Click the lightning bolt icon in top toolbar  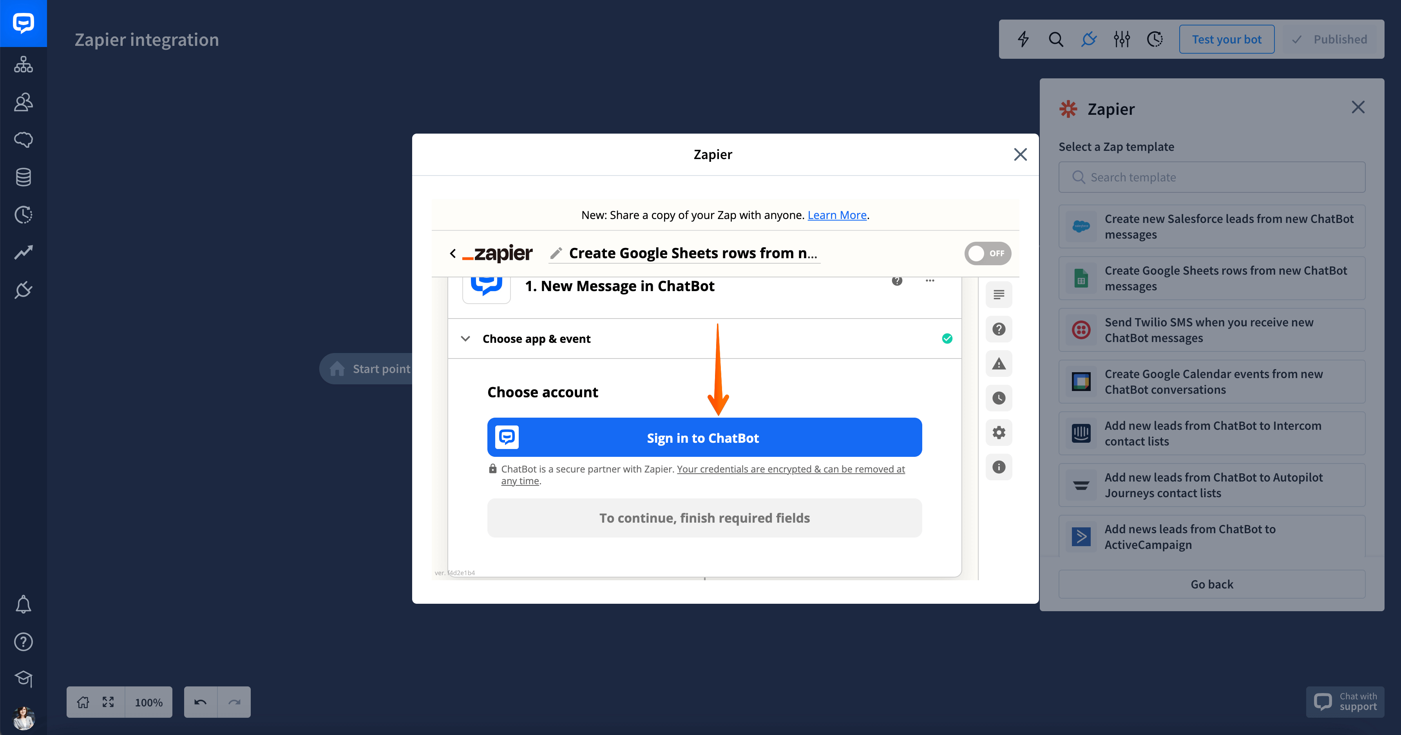(x=1023, y=39)
